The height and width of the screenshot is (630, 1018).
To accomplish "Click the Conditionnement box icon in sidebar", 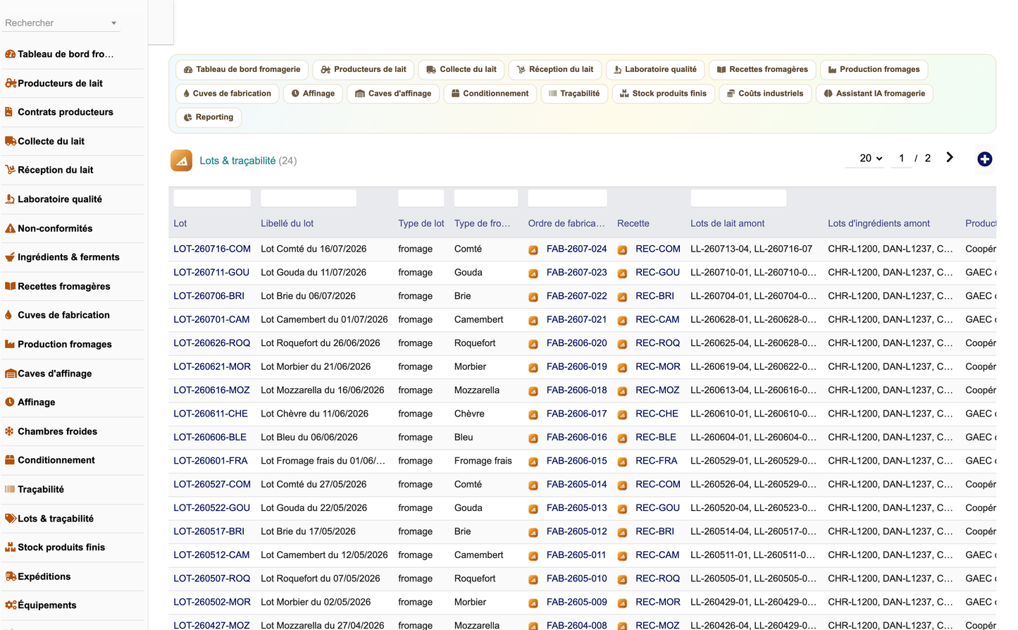I will point(10,460).
